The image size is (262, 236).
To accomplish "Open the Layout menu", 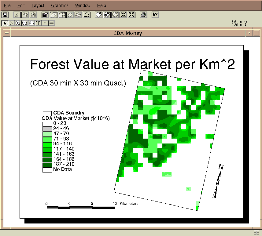I will 38,5.
